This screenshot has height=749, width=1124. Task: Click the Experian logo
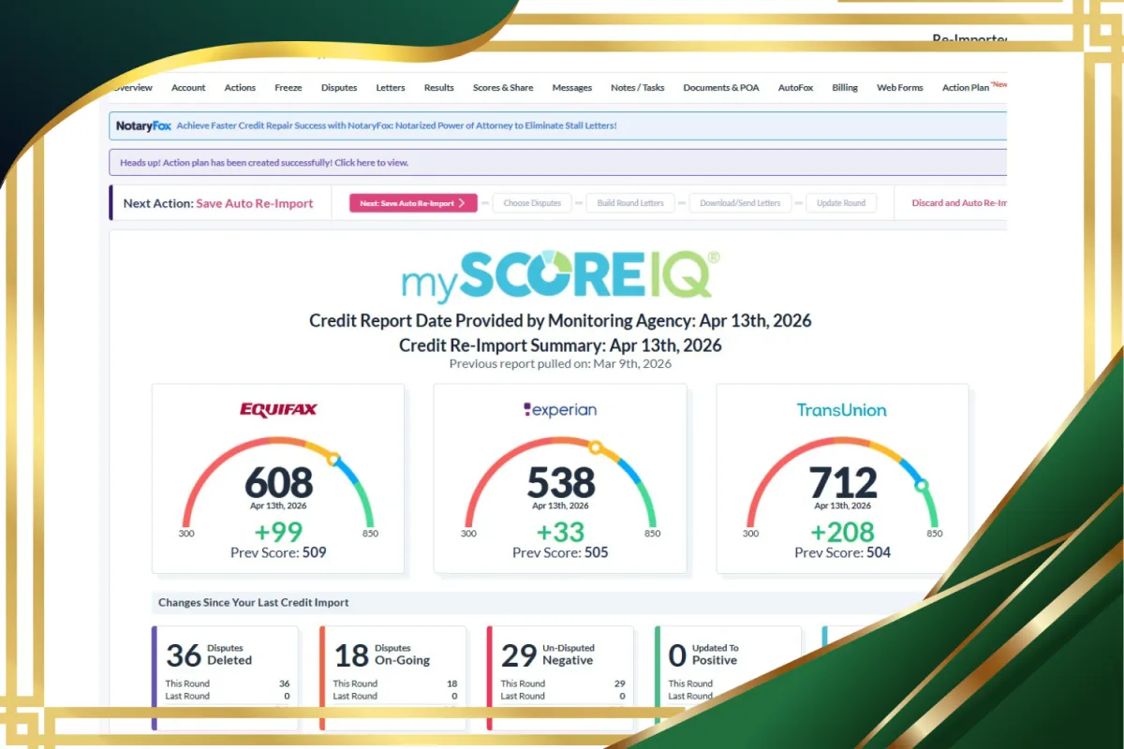coord(560,409)
